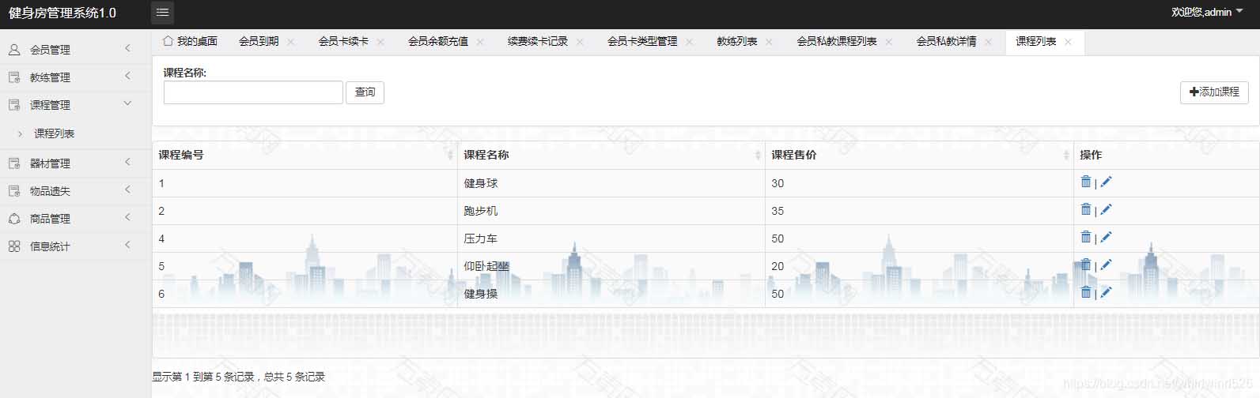
Task: Close the 会员私教课程列表 tab
Action: click(x=889, y=42)
